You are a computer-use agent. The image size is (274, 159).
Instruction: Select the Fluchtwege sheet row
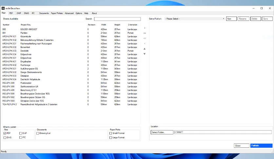point(71,65)
